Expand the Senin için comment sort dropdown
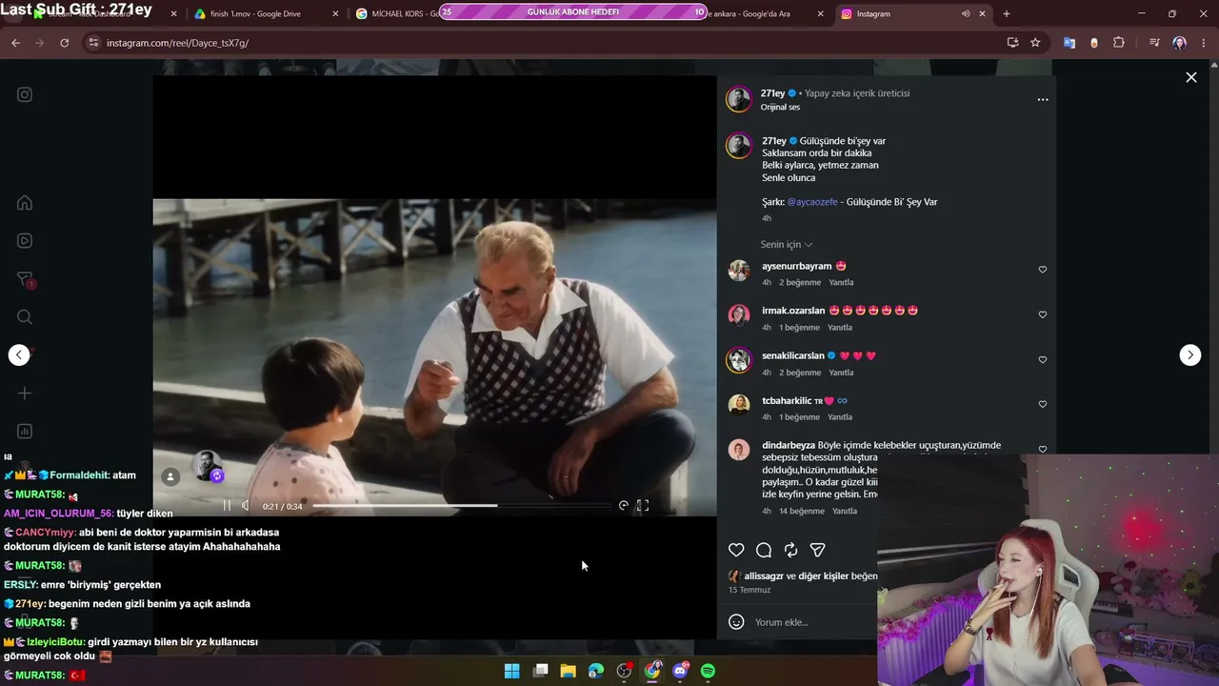Image resolution: width=1219 pixels, height=686 pixels. [x=787, y=245]
